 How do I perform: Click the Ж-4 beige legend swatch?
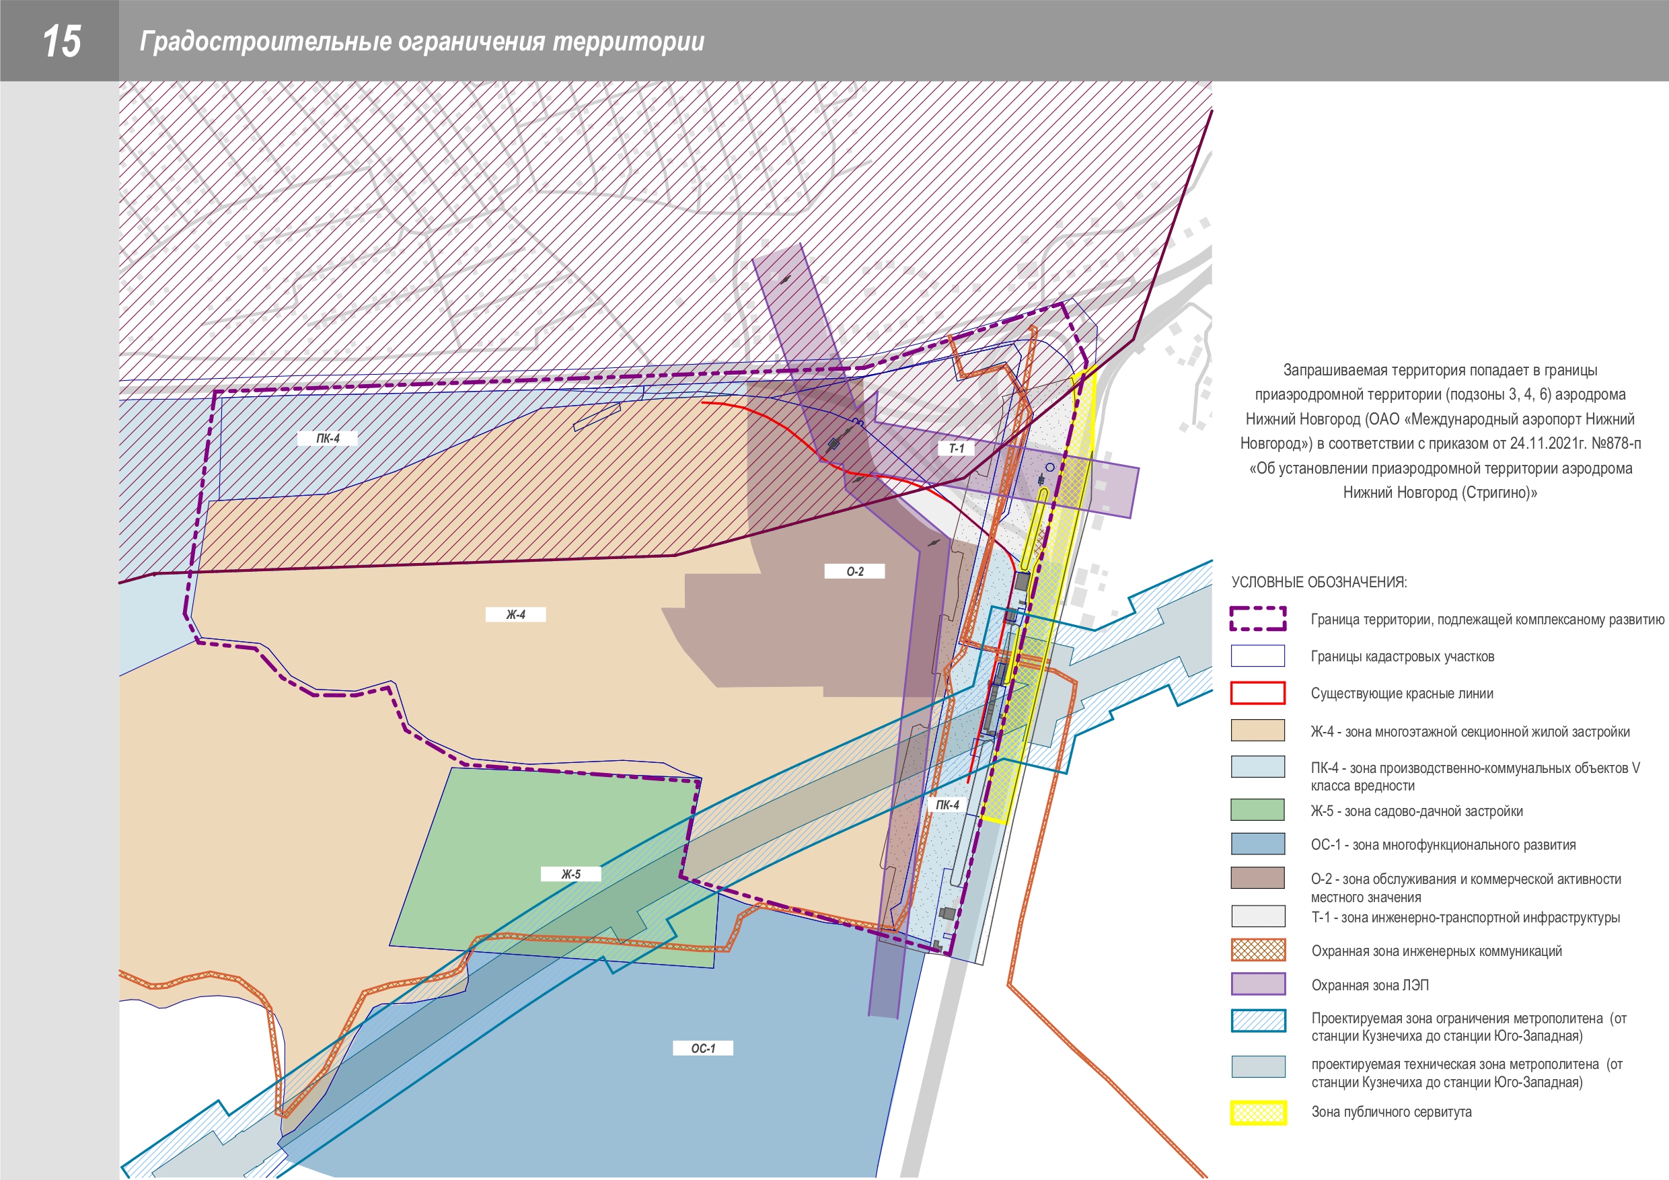1257,730
